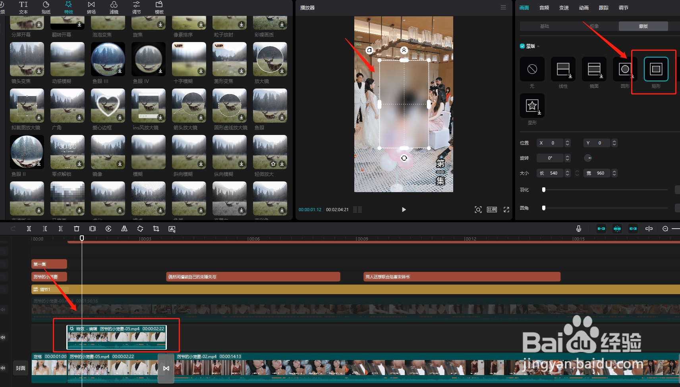Select the 线性 (linear) mask shape
This screenshot has height=387, width=680.
point(563,69)
